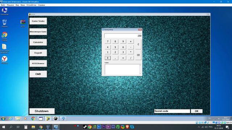Open Chrome in the Windows 7 taskbar
Screen dimensions: 232x130
[33, 119]
